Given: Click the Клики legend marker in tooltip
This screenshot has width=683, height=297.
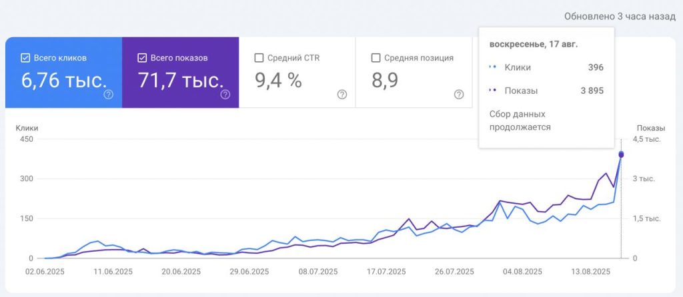Looking at the screenshot, I should (x=493, y=67).
